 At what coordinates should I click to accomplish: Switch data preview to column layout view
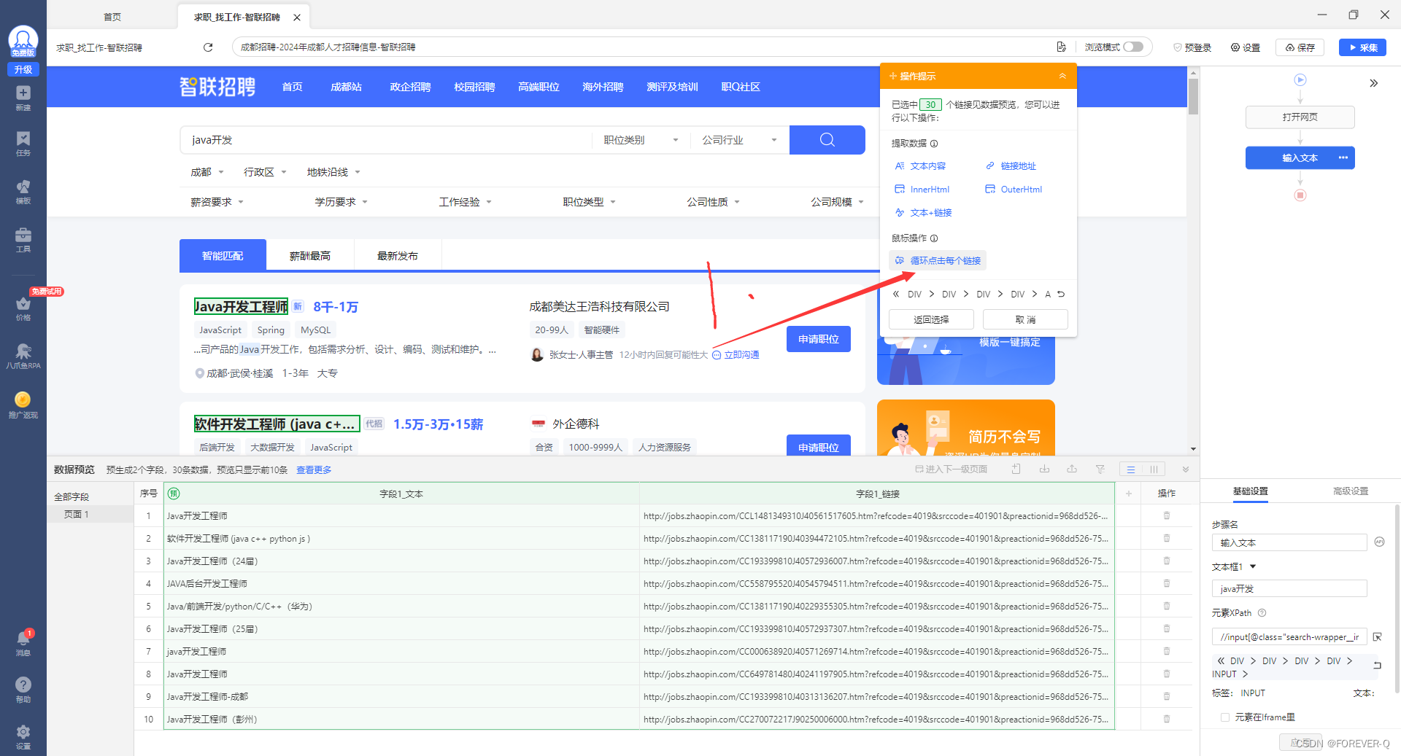(x=1154, y=469)
